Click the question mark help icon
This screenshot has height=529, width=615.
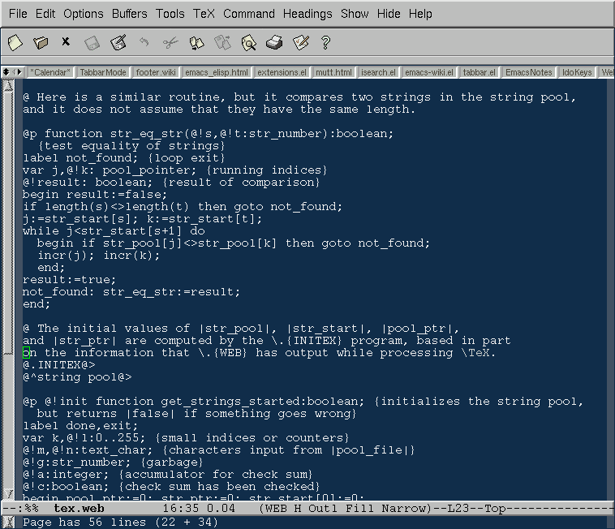[326, 42]
